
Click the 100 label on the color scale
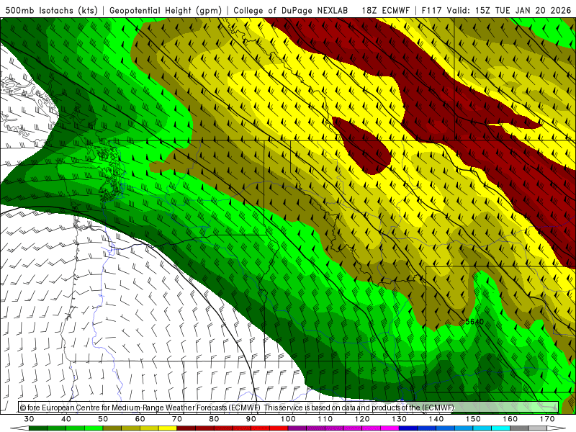point(288,419)
